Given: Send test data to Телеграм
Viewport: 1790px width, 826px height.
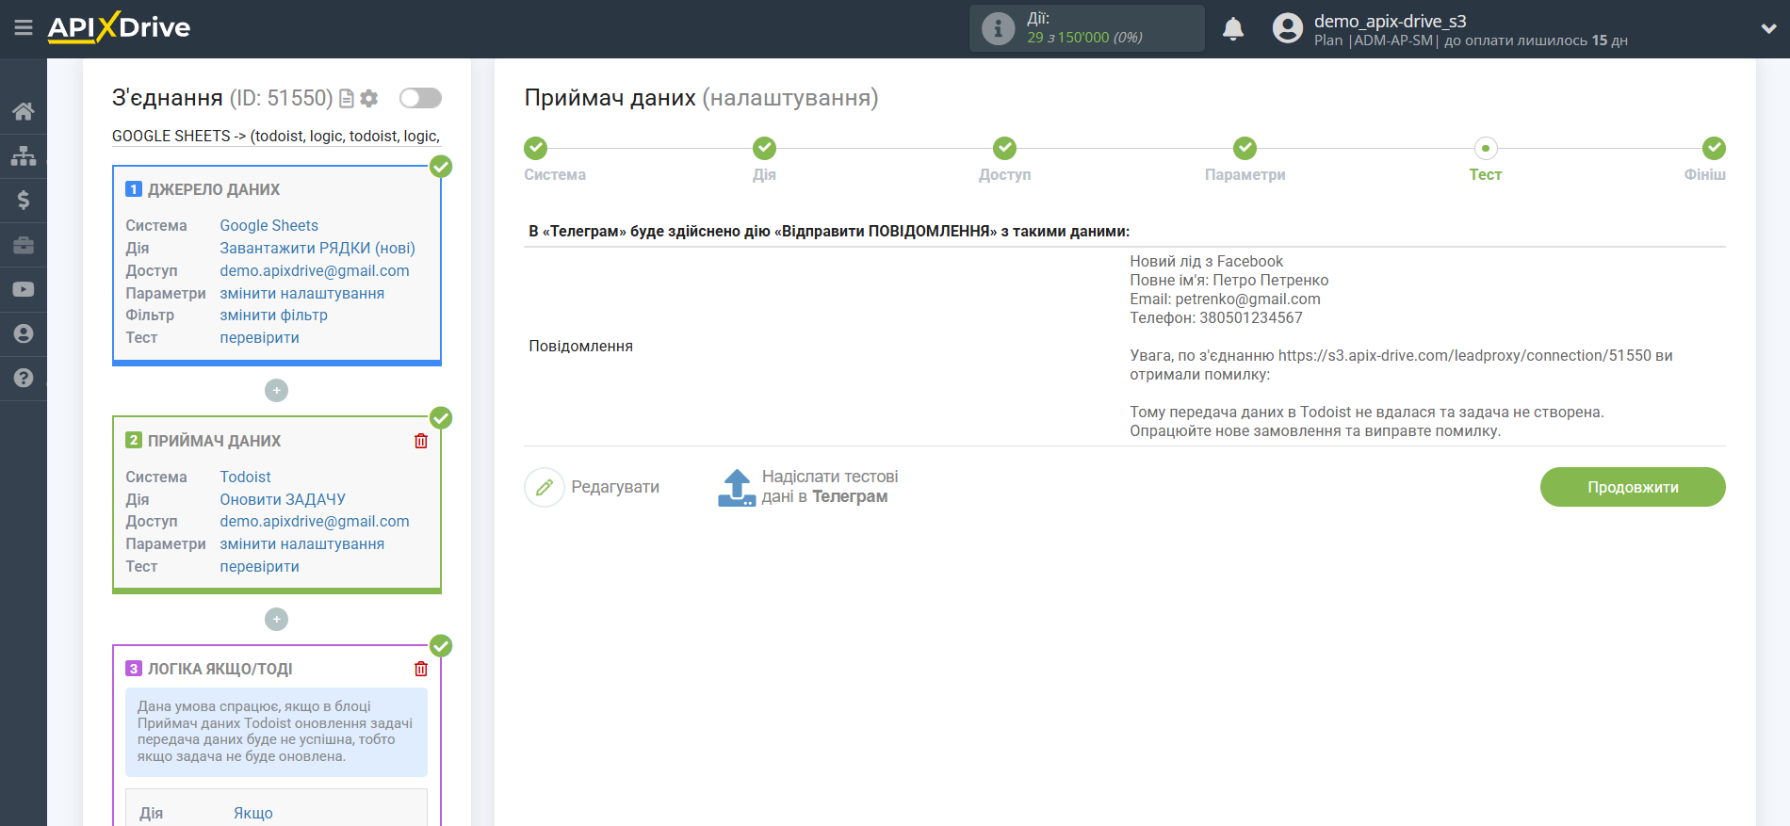Looking at the screenshot, I should pyautogui.click(x=807, y=487).
